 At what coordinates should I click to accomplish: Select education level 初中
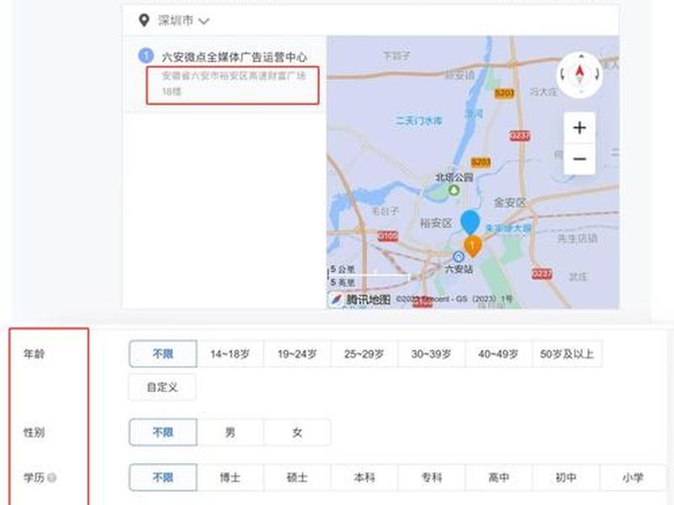click(x=565, y=477)
